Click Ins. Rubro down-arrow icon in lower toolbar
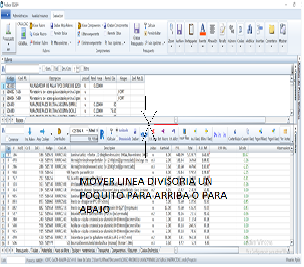304x267 pixels. [x=30, y=131]
